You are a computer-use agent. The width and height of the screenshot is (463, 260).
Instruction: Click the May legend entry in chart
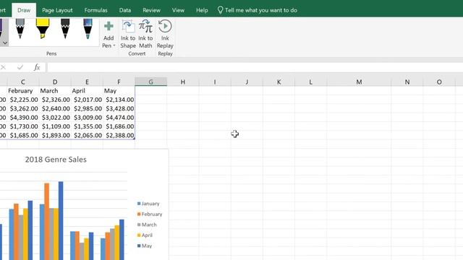point(145,246)
